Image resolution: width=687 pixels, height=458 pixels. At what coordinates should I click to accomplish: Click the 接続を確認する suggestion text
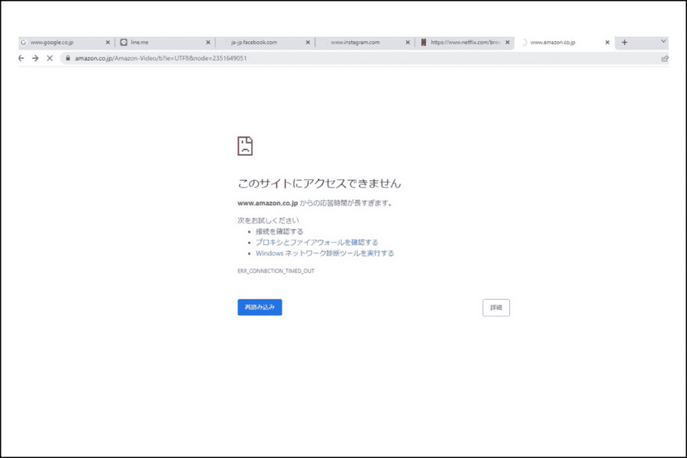click(279, 231)
